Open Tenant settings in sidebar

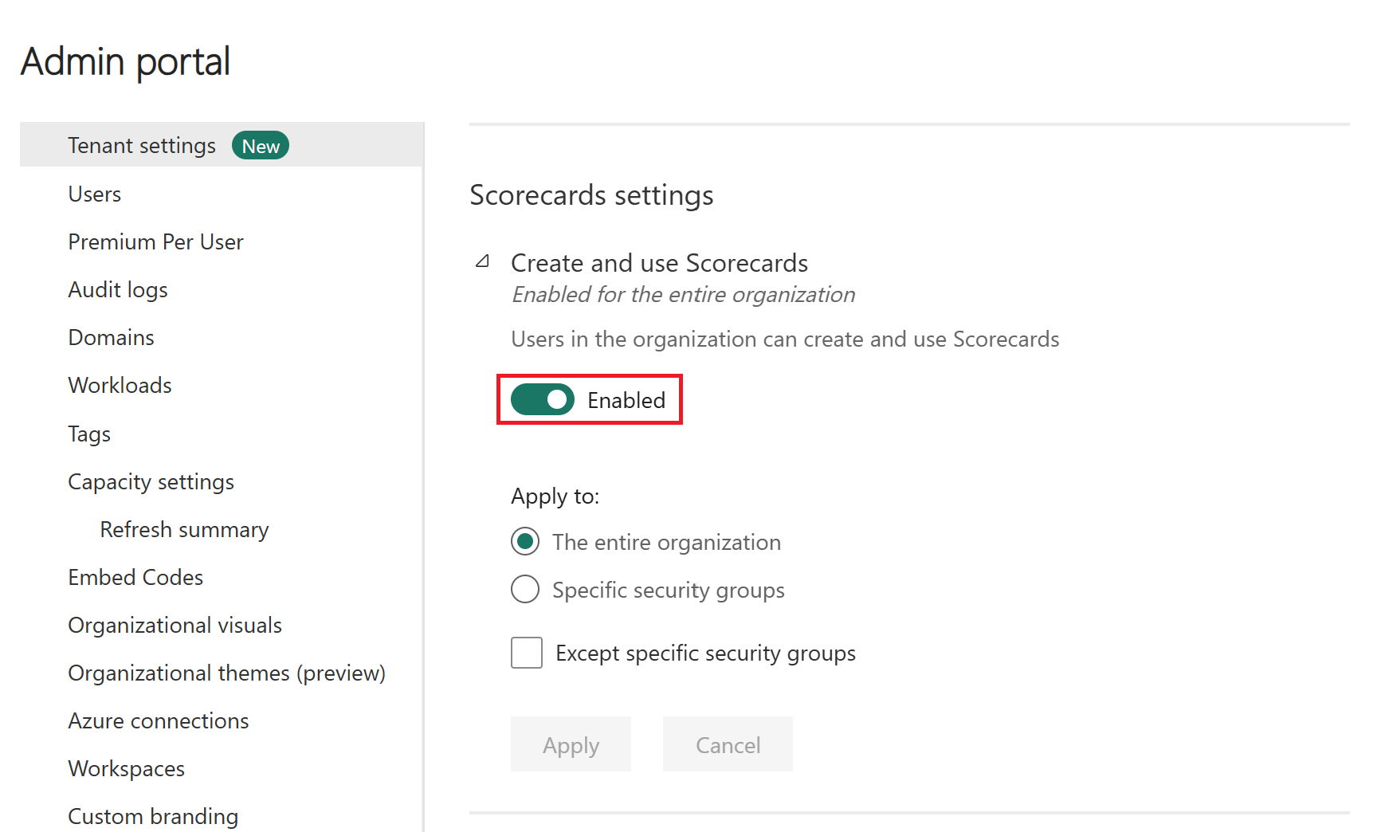(142, 146)
